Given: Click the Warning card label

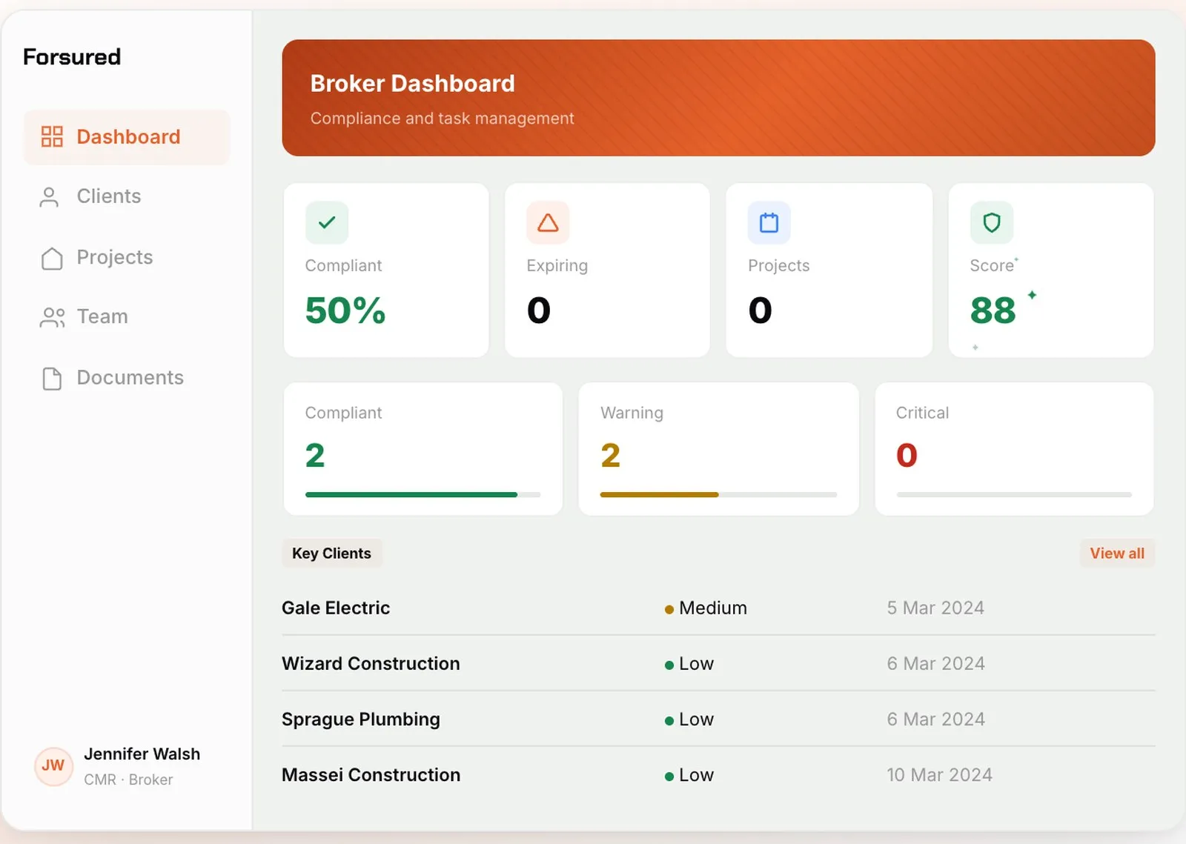Looking at the screenshot, I should [632, 413].
